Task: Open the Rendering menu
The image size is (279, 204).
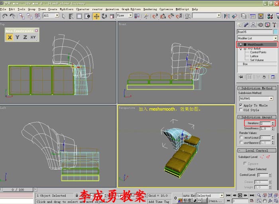Action: click(x=150, y=9)
